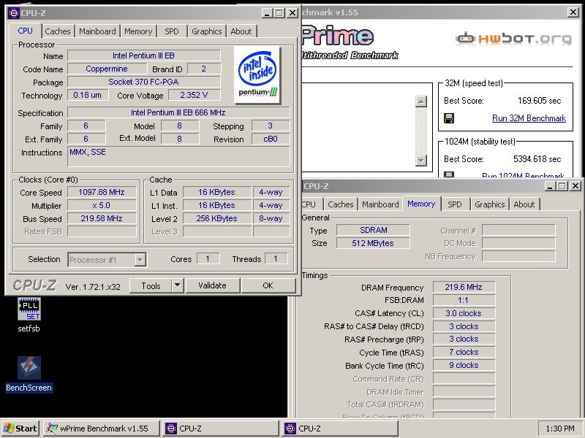The image size is (585, 438).
Task: Click the wPrime log scroll down arrow
Action: 421,160
